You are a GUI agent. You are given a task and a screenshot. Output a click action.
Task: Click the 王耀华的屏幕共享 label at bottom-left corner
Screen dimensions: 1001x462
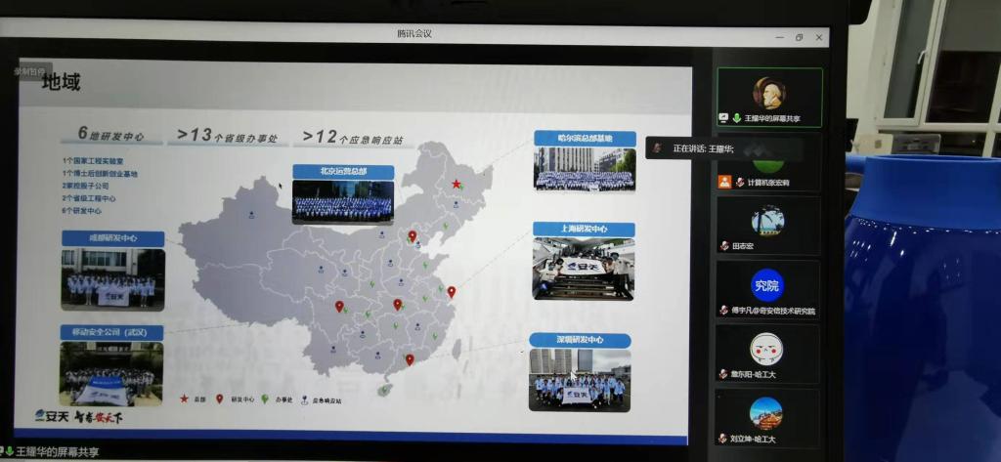pyautogui.click(x=58, y=452)
